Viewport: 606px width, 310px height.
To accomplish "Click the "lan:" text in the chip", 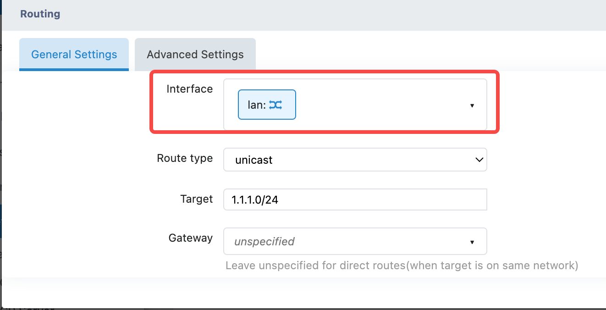I will pyautogui.click(x=257, y=105).
